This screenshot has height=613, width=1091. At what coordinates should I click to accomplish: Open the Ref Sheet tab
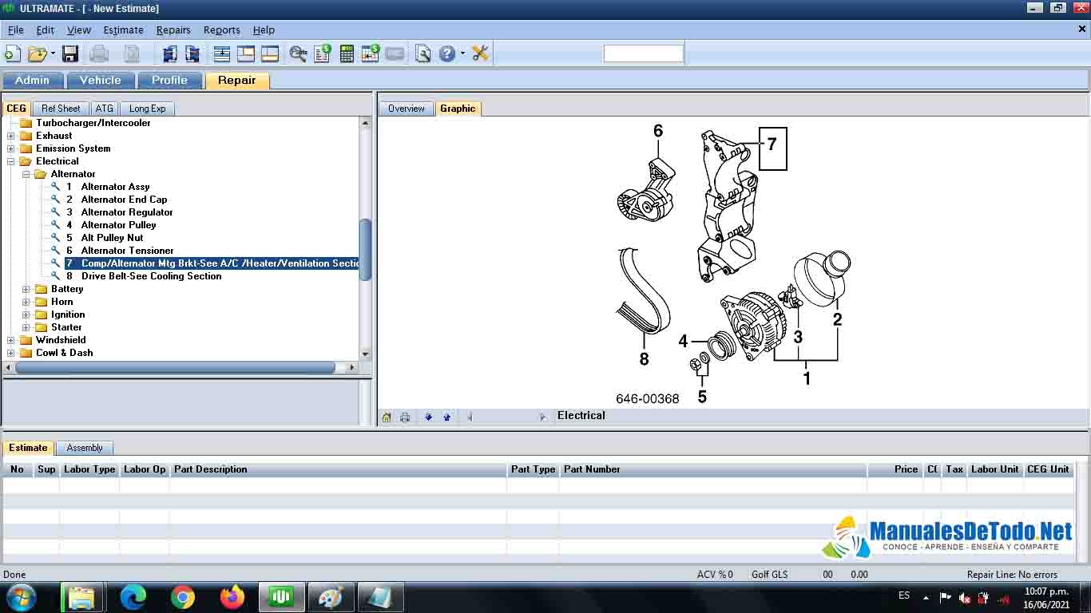(61, 109)
